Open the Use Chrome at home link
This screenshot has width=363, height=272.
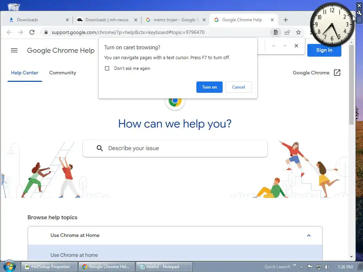(x=74, y=255)
